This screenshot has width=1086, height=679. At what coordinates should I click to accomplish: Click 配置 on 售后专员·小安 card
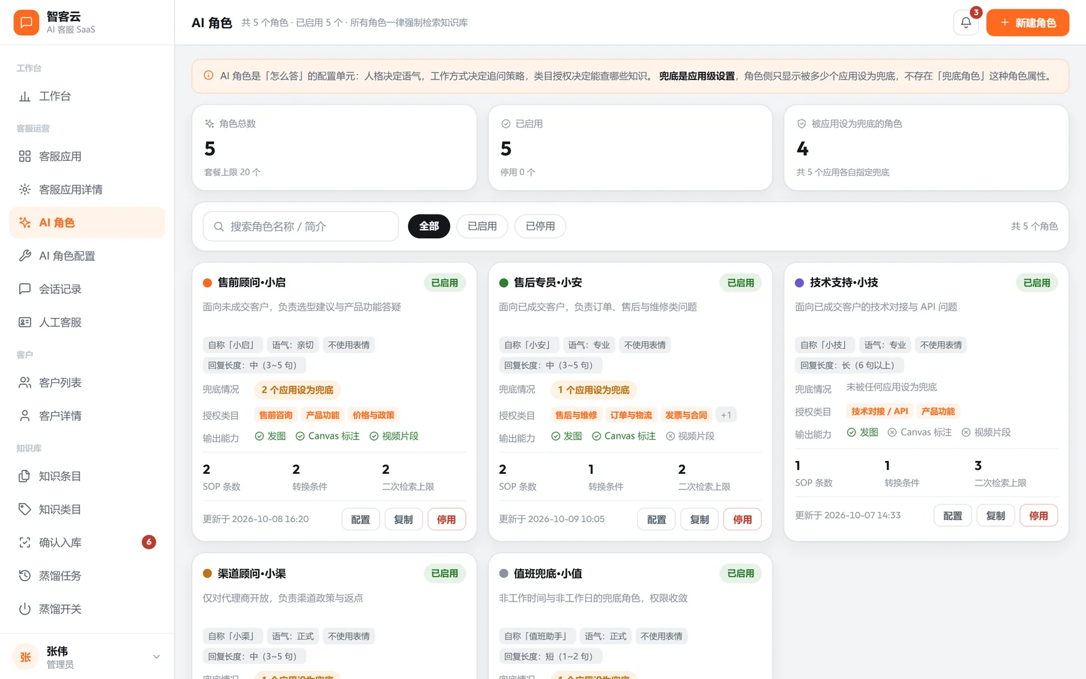pyautogui.click(x=656, y=519)
